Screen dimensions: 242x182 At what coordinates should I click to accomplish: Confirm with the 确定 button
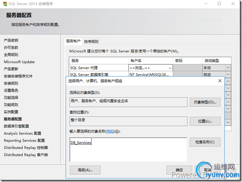pos(179,170)
